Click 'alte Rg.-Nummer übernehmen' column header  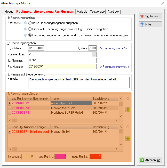point(31,99)
